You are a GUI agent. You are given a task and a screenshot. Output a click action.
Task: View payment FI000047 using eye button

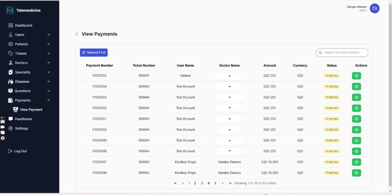(356, 162)
